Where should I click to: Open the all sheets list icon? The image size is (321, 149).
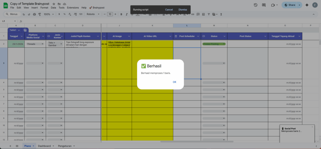coord(17,146)
